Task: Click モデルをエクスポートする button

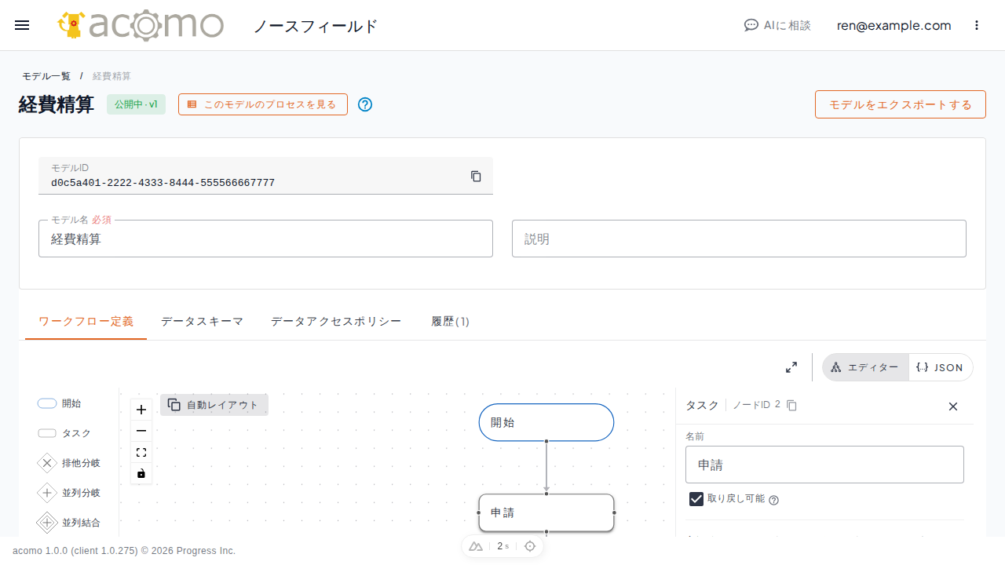Action: 901,104
